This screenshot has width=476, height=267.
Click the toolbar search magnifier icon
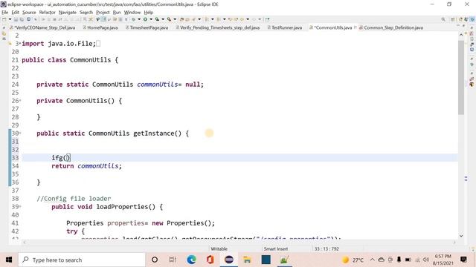click(x=443, y=19)
